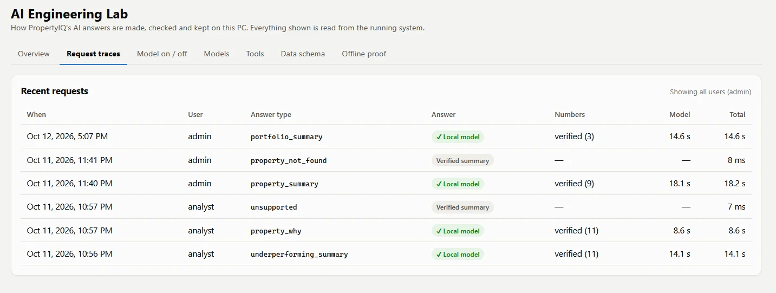Click verified (11) in the underperforming_summary row
This screenshot has height=293, width=776.
[x=576, y=254]
